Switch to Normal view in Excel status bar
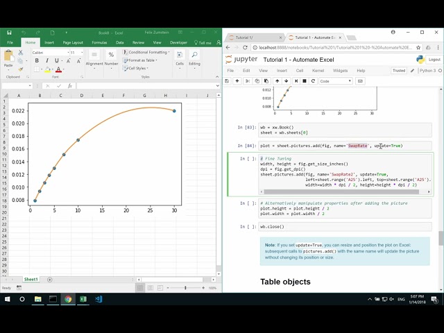Screen dimensions: 444x333 [x=140, y=288]
